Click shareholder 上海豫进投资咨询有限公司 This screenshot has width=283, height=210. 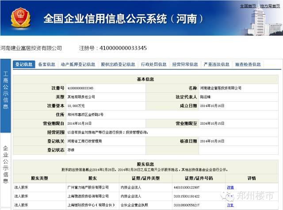click(x=88, y=196)
